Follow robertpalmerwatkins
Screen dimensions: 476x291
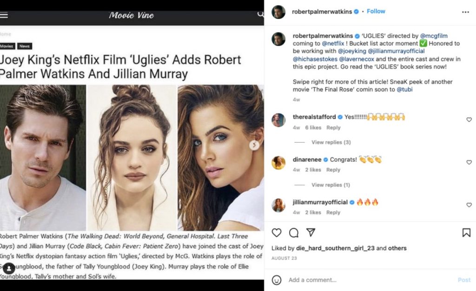pyautogui.click(x=376, y=11)
